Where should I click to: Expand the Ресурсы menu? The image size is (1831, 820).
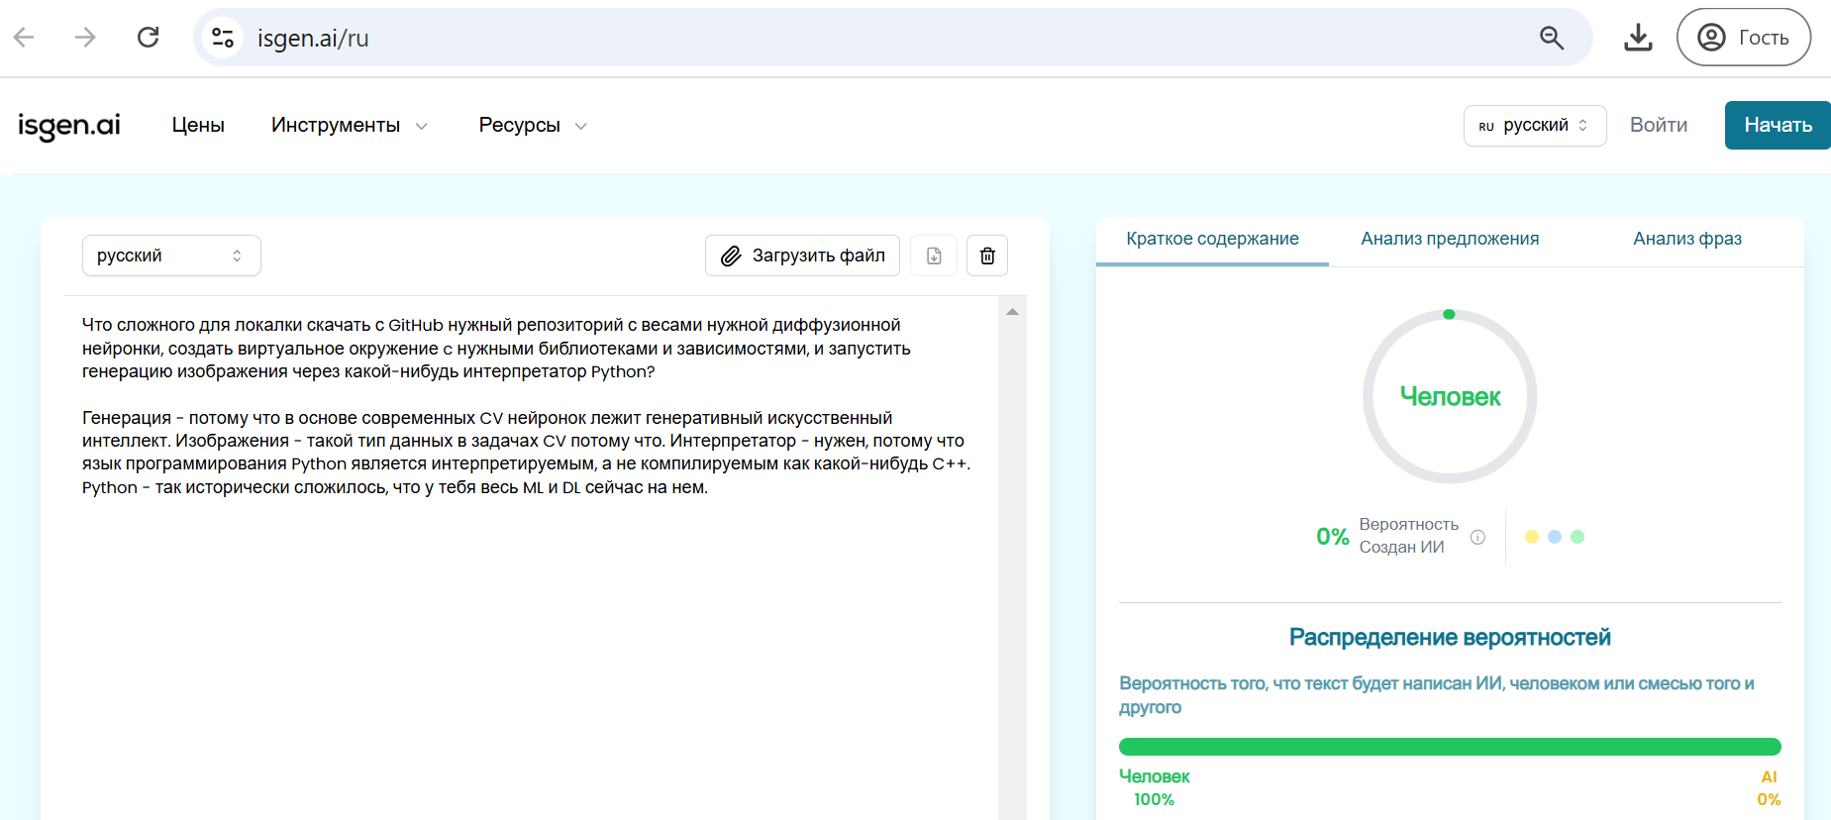(533, 125)
